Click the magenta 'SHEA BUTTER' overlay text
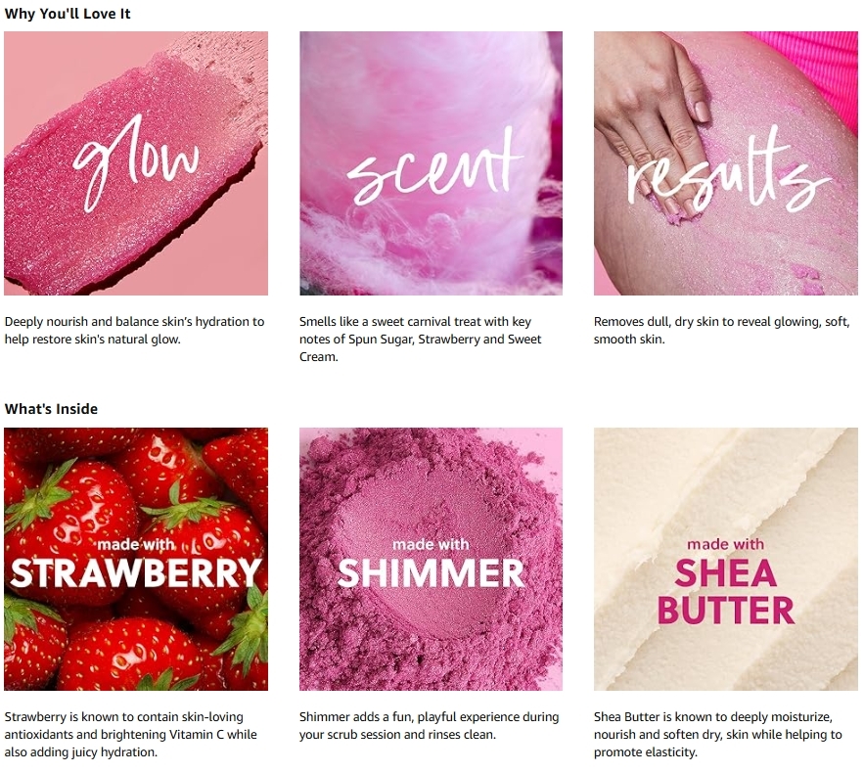 coord(726,592)
